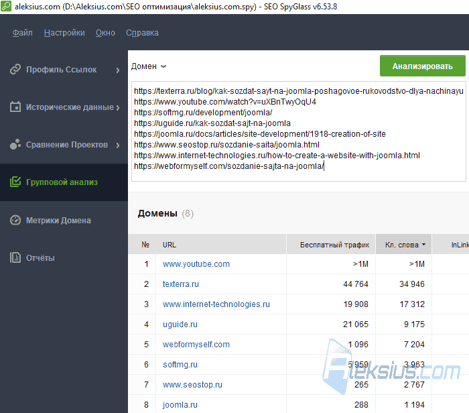Screen dimensions: 469x413
Task: Click traffic value 19 908
Action: (x=356, y=304)
